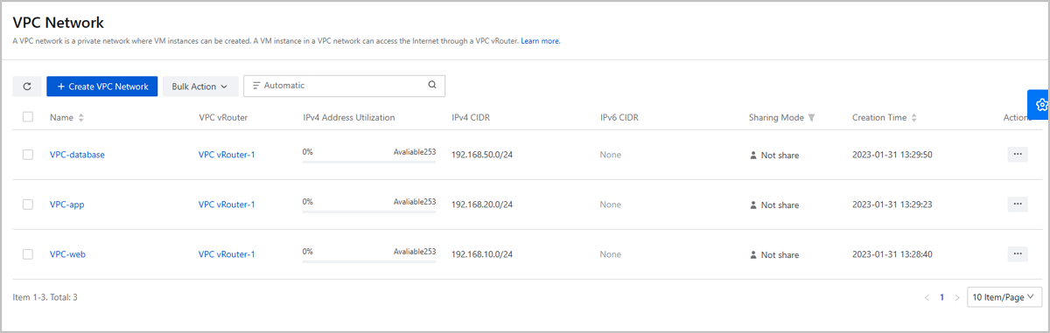The height and width of the screenshot is (333, 1050).
Task: Check the VPC-database row checkbox
Action: coord(28,155)
